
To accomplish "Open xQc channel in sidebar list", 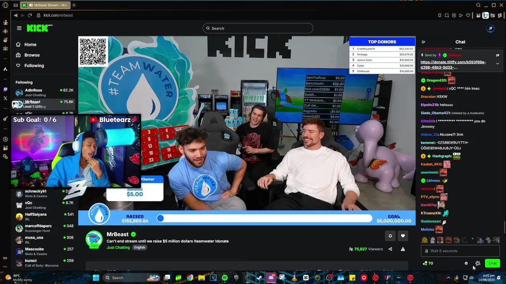I will (44, 205).
